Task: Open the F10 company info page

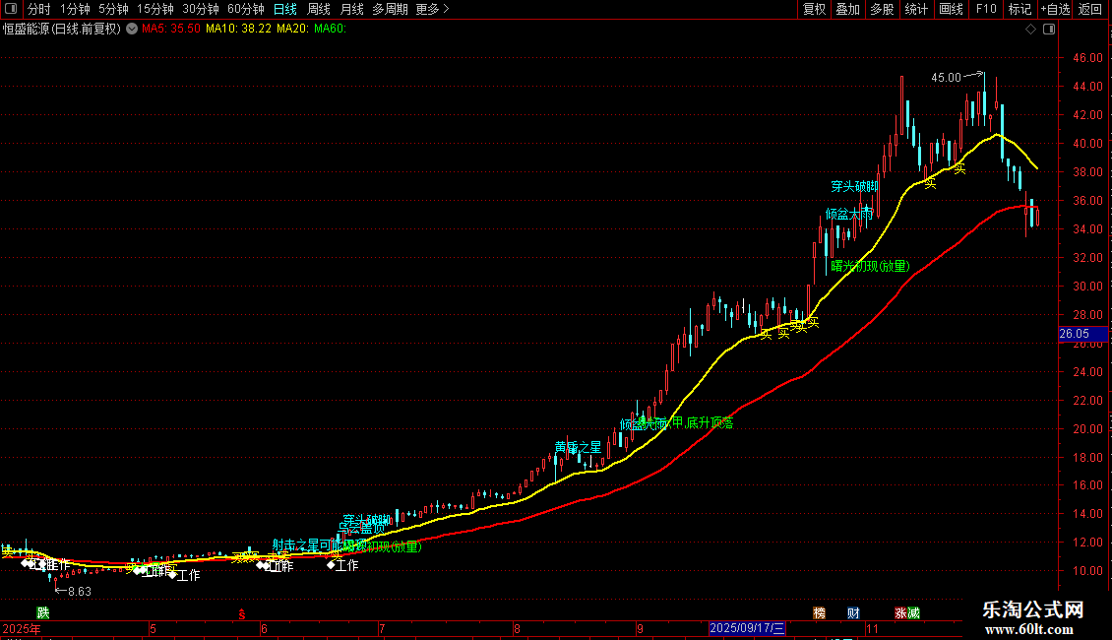Action: pyautogui.click(x=986, y=9)
